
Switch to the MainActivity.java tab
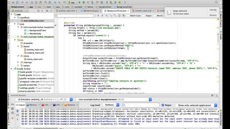point(91,11)
